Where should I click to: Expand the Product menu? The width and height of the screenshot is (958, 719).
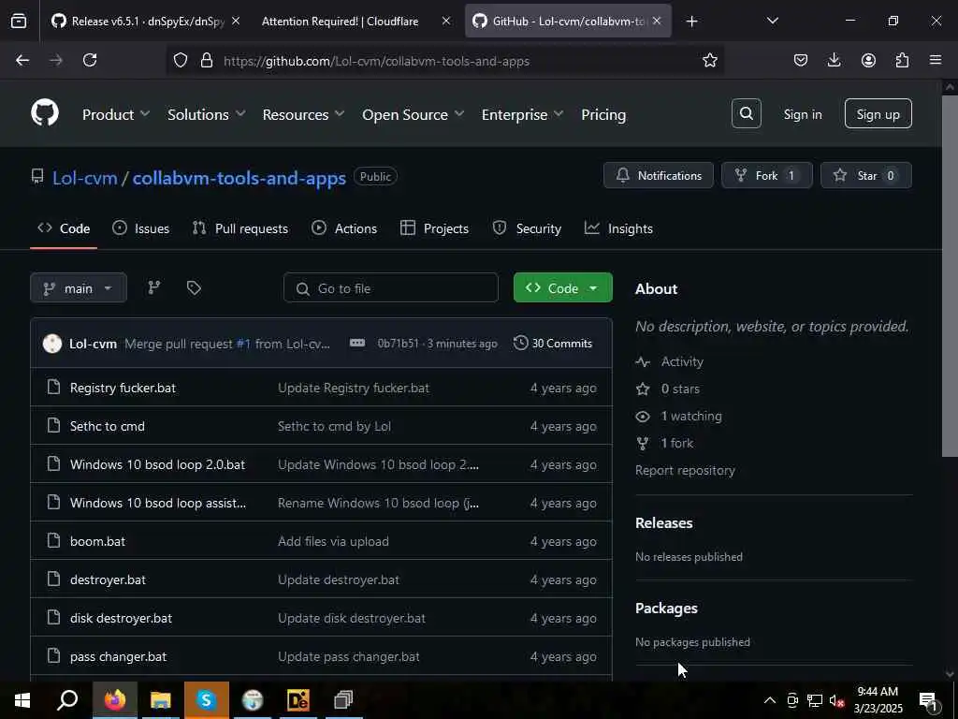tap(116, 114)
